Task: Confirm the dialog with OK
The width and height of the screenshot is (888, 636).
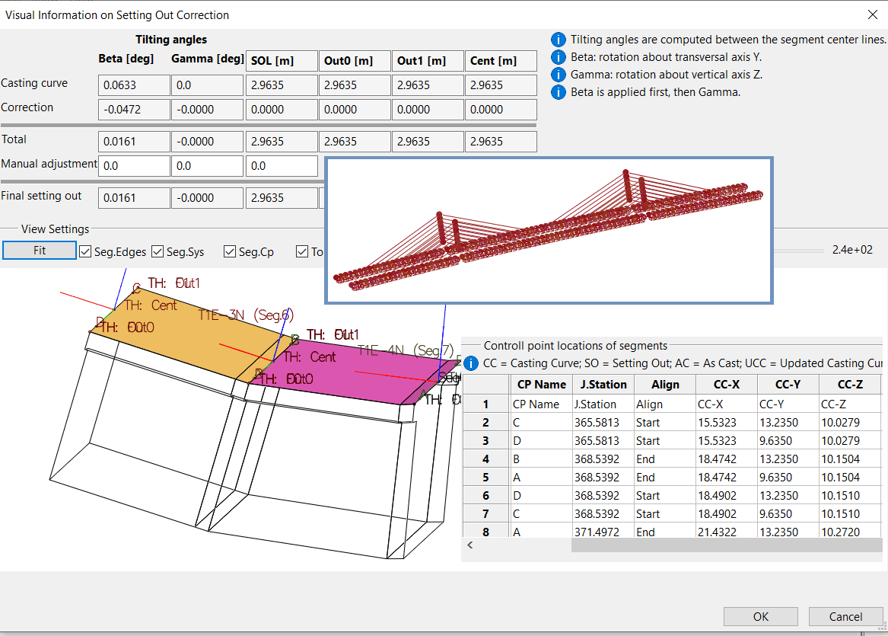Action: 760,616
